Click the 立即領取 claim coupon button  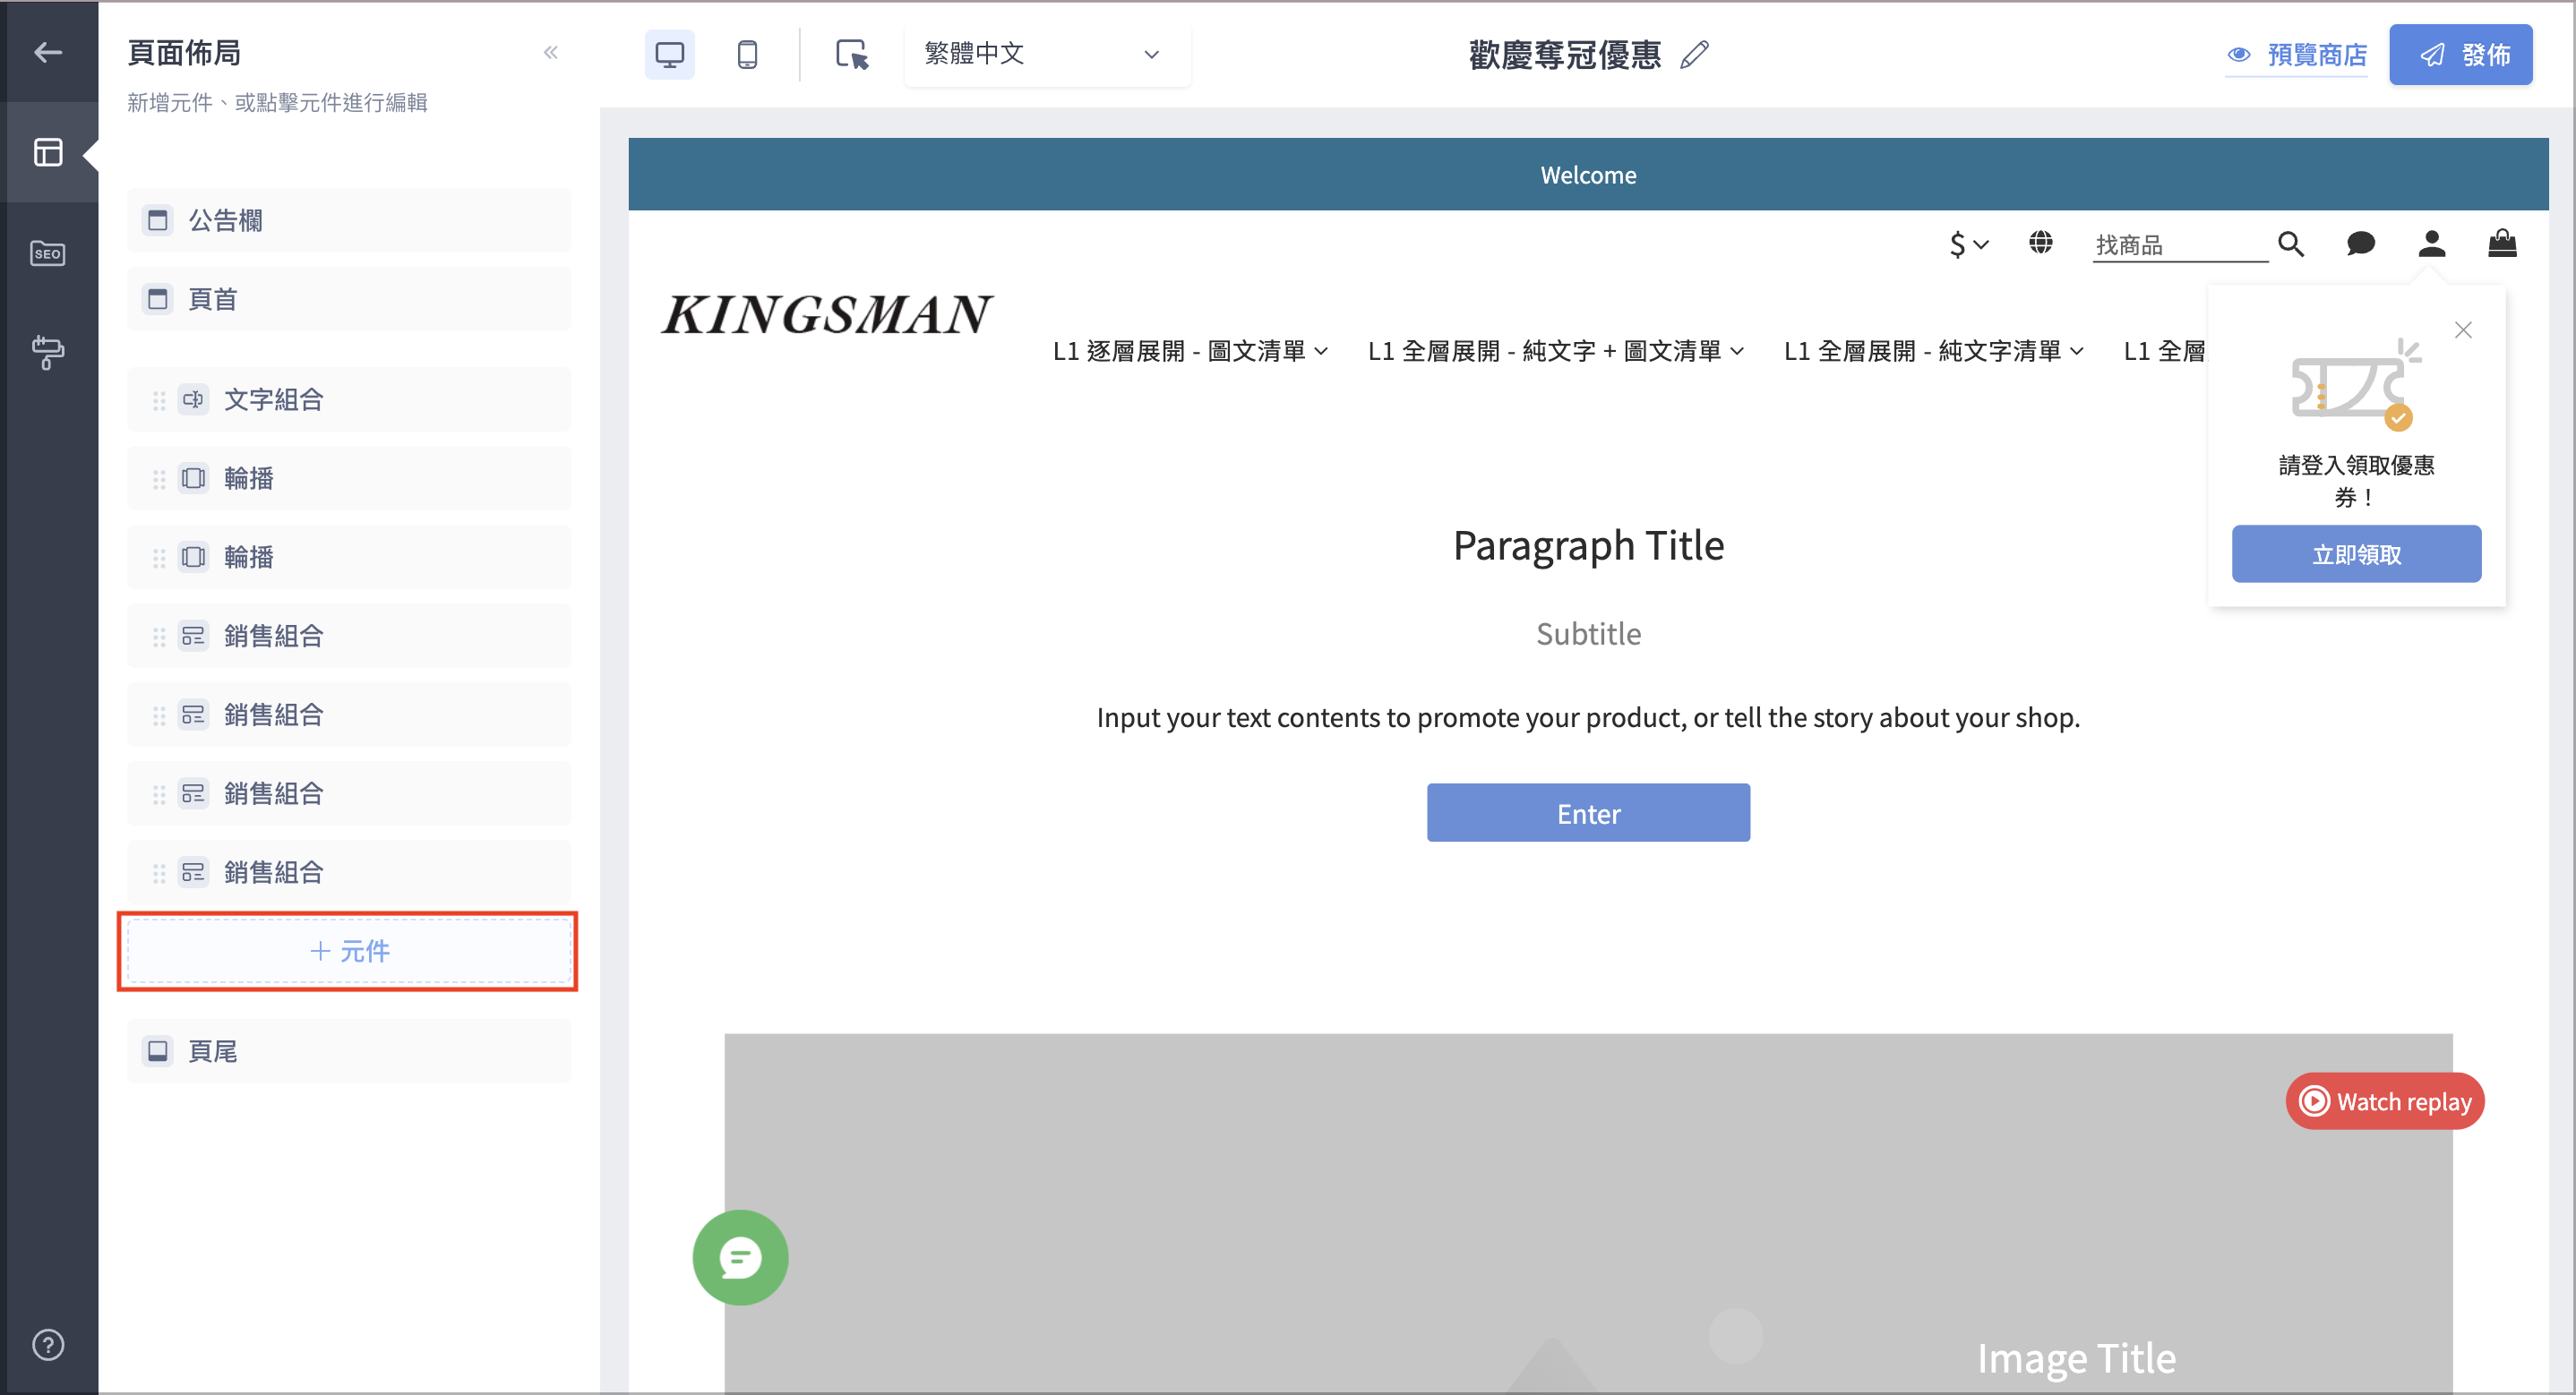[2356, 554]
